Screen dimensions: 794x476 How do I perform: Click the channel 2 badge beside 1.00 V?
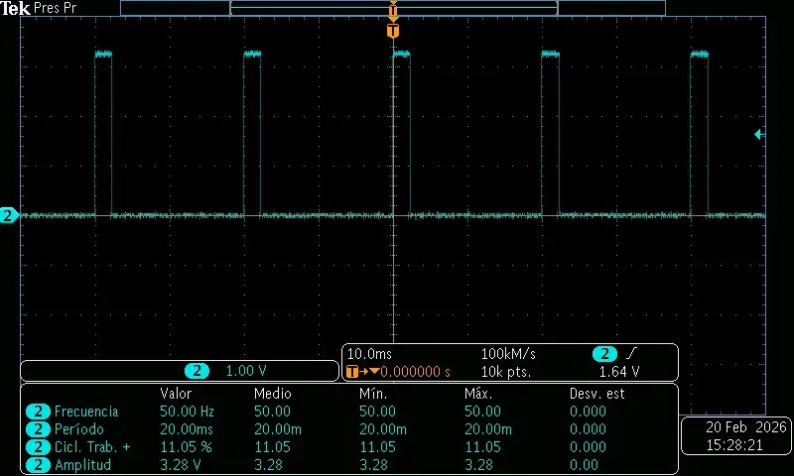197,371
